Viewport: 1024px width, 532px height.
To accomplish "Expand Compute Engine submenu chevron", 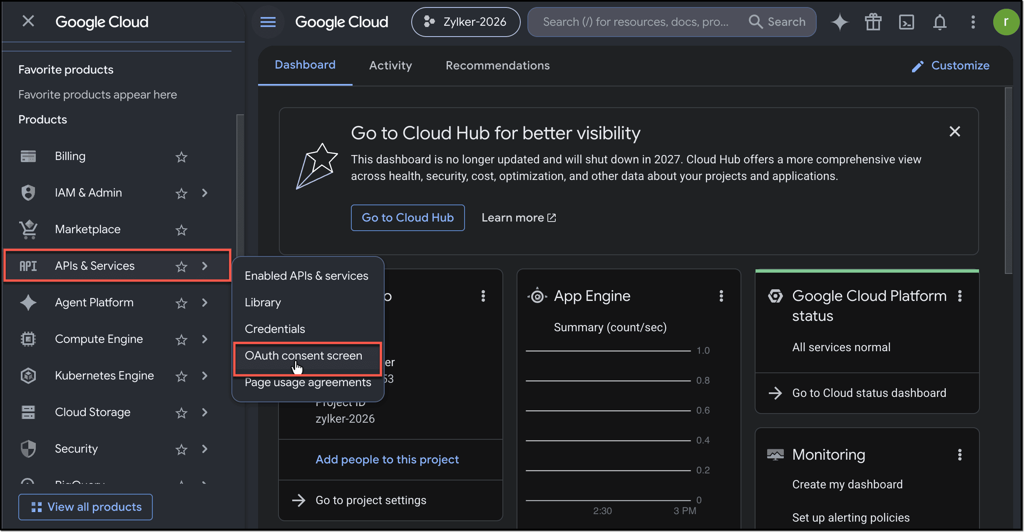I will pyautogui.click(x=205, y=339).
